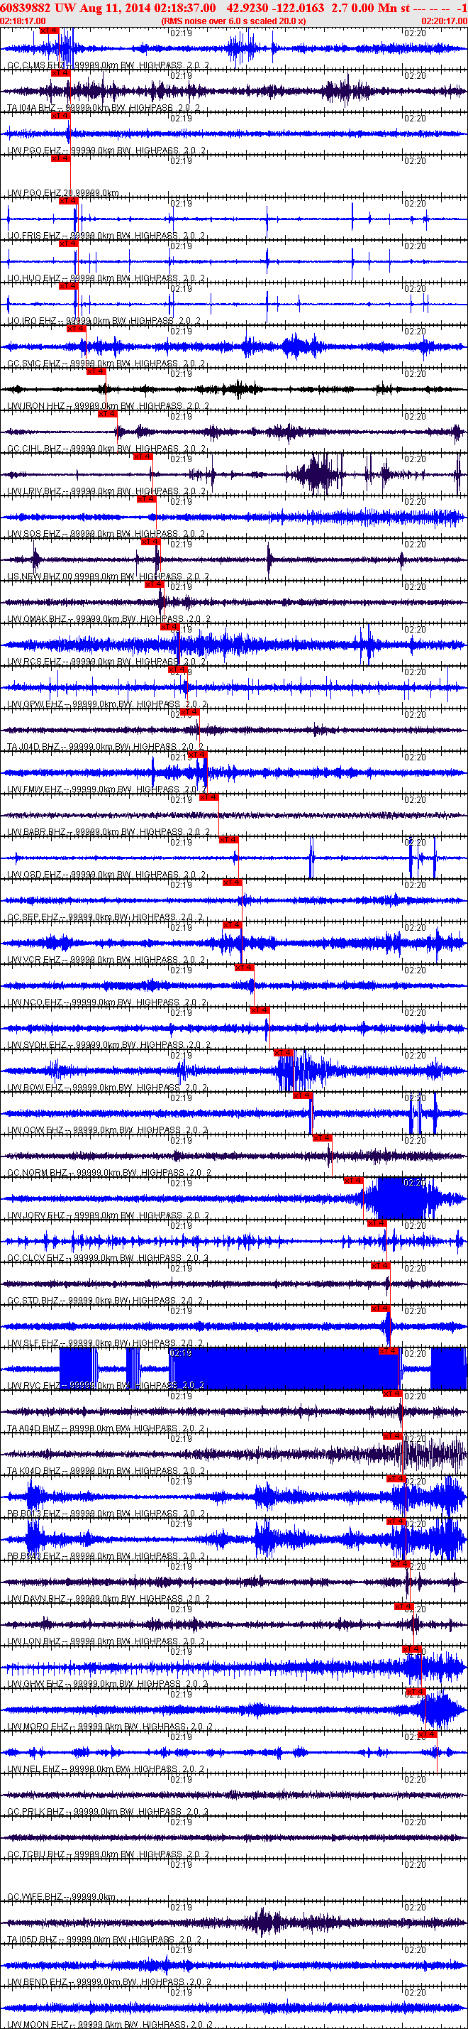Select the xT pick flag on GC CIHL trace
Image resolution: width=468 pixels, height=2029 pixels.
click(107, 413)
